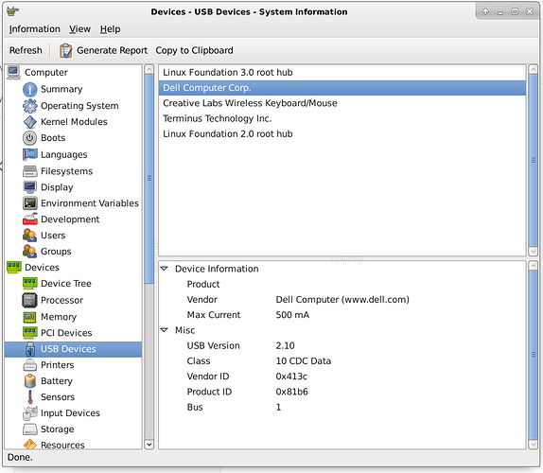Select the Memory module icon
Viewport: 543px width, 473px height.
(x=29, y=317)
